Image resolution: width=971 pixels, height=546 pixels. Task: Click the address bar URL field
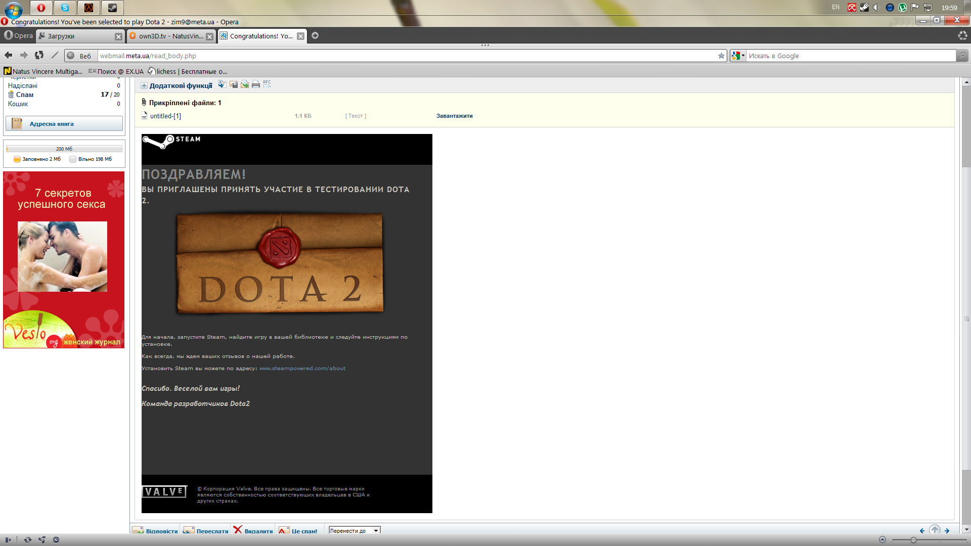(407, 56)
